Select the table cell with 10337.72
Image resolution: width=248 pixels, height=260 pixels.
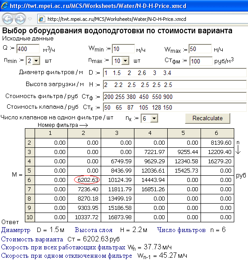coord(84,217)
